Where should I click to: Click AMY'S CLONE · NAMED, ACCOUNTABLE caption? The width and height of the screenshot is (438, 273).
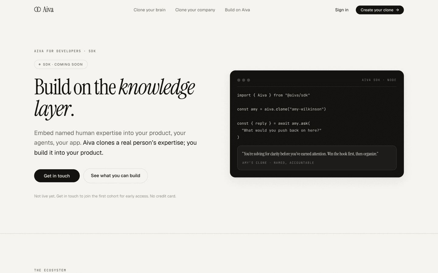(278, 163)
